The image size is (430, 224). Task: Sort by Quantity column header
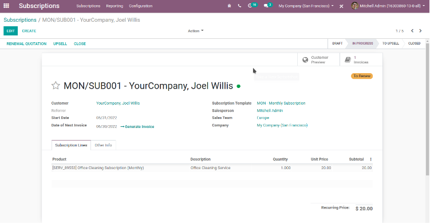280,159
